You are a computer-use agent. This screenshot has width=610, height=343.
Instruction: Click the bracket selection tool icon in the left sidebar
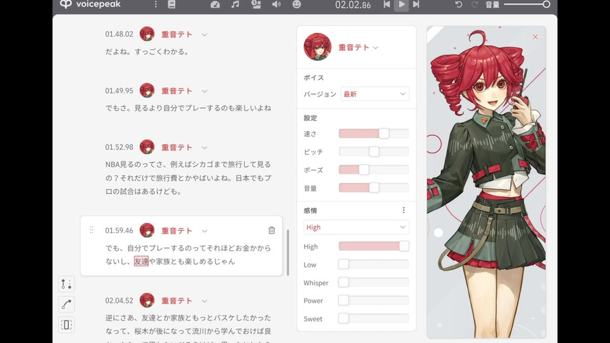click(66, 325)
